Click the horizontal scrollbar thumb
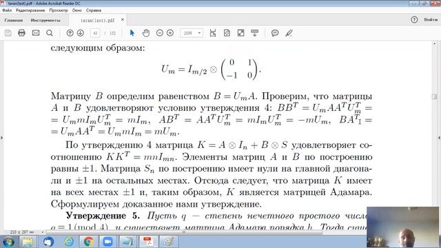Screen dimensions: 441x248 tap(184, 232)
